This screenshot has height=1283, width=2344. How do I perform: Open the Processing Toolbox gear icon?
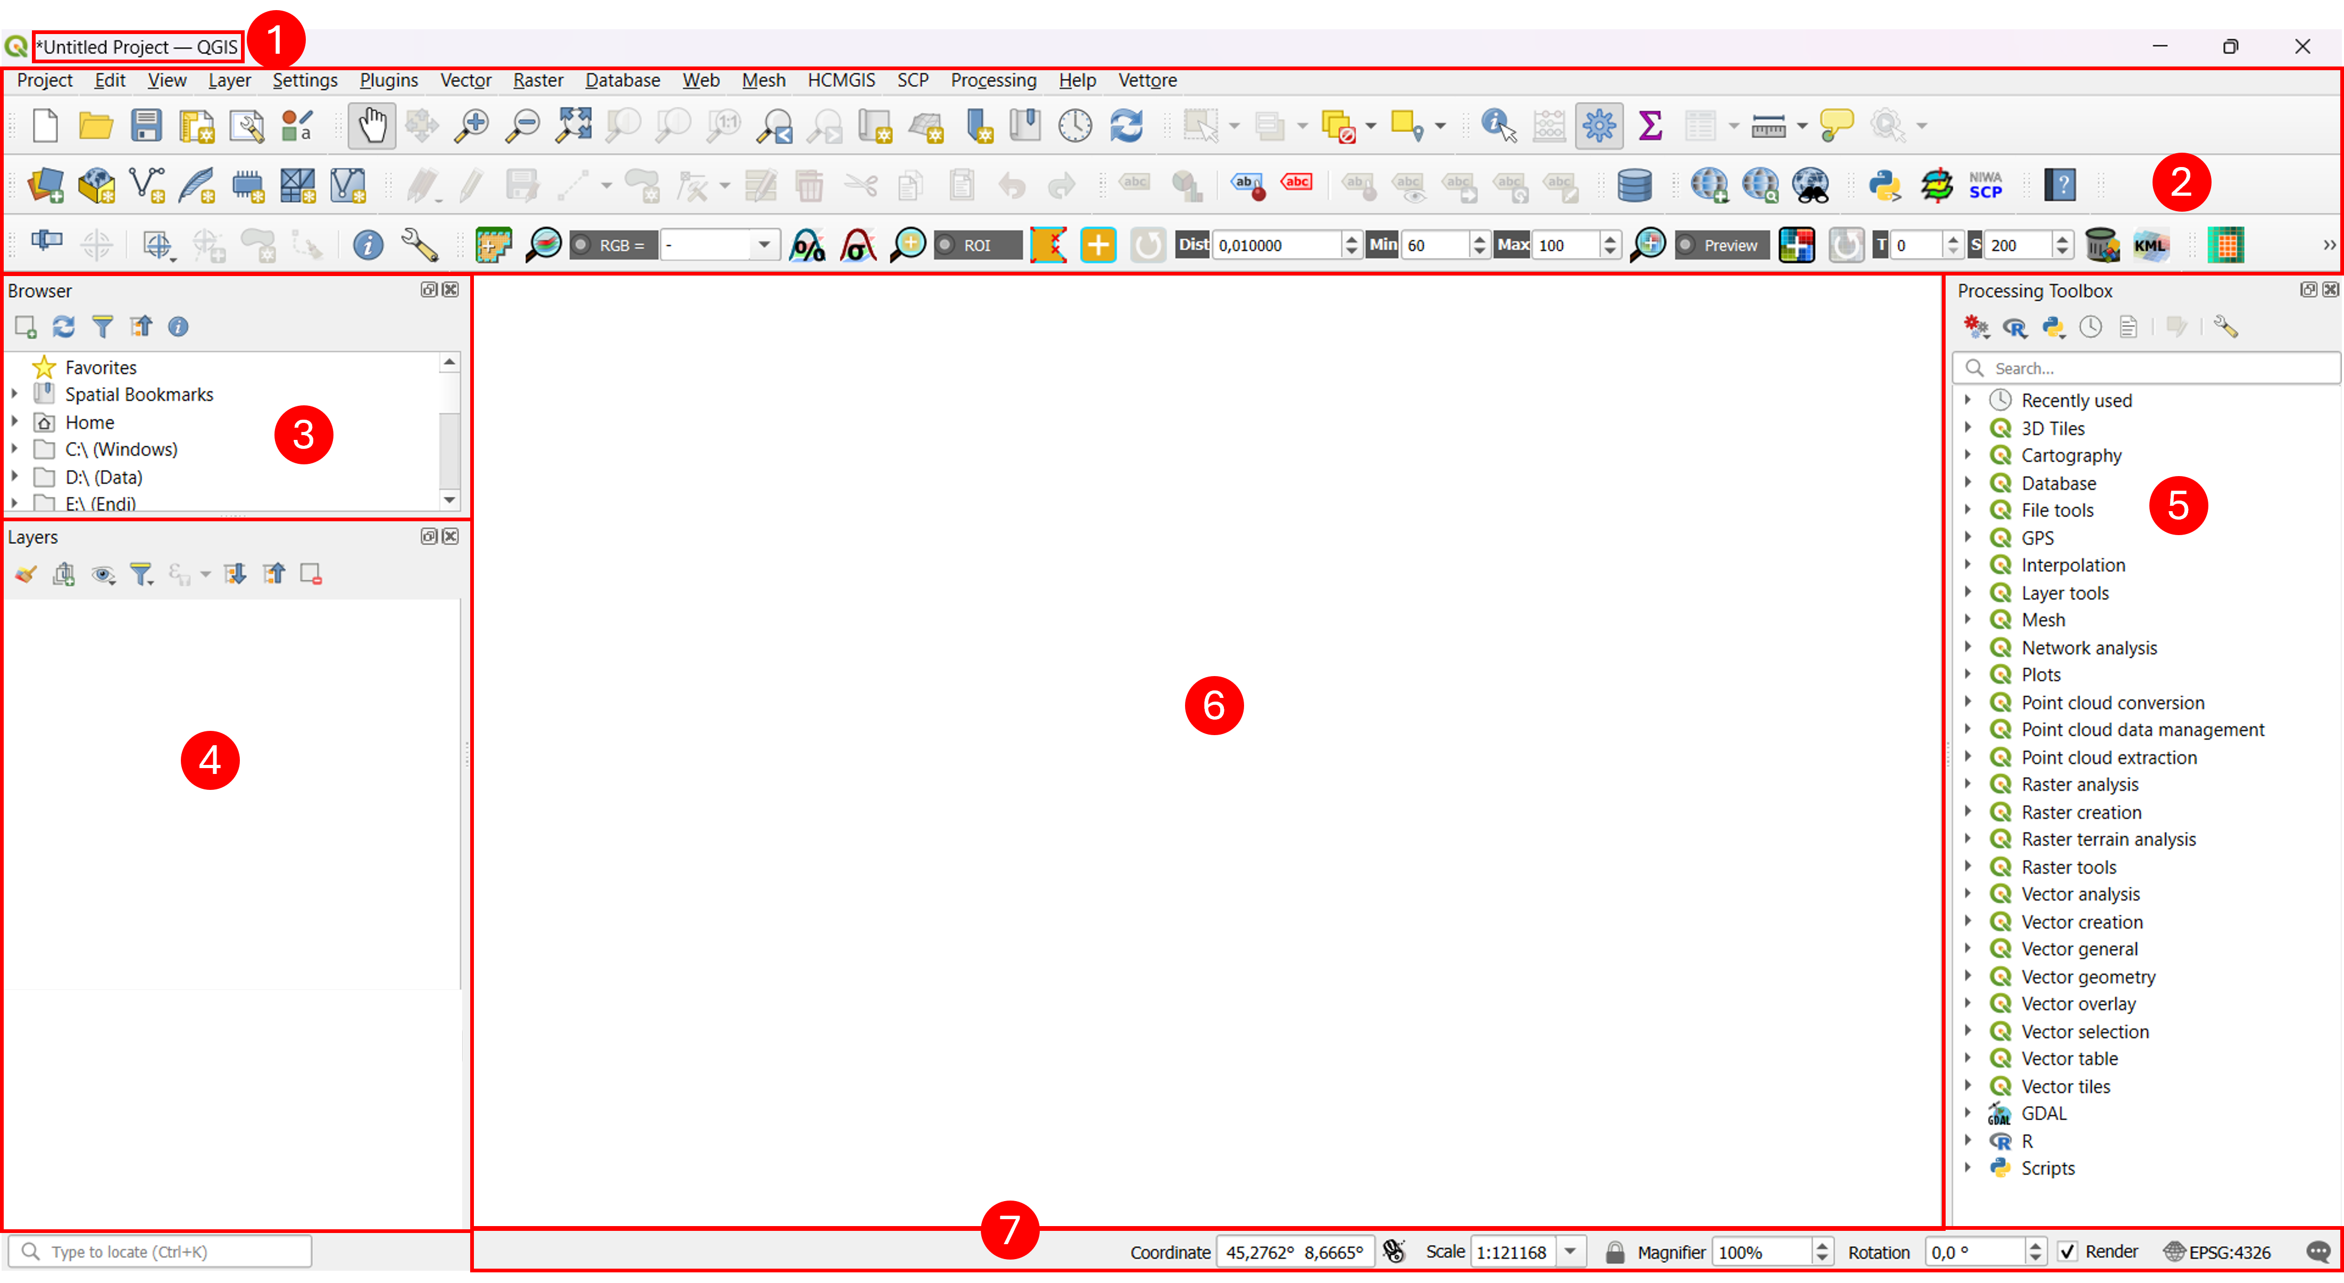[x=1599, y=126]
